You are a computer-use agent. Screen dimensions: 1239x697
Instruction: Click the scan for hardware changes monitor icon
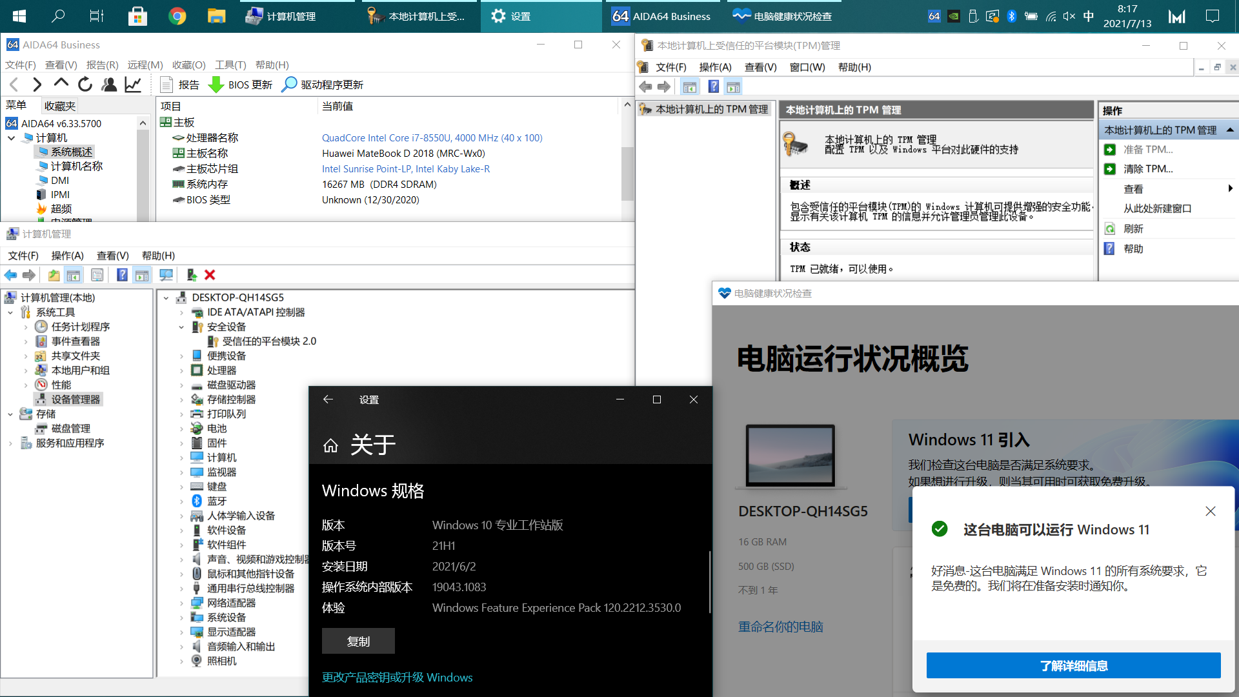pyautogui.click(x=166, y=275)
